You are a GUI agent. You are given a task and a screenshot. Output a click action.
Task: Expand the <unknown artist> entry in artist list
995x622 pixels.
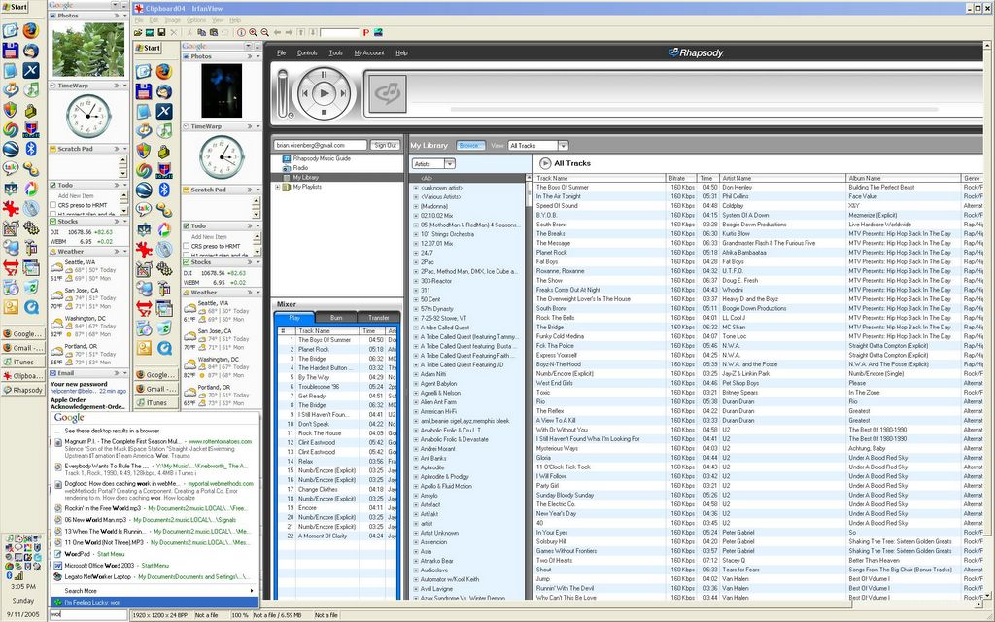(416, 188)
